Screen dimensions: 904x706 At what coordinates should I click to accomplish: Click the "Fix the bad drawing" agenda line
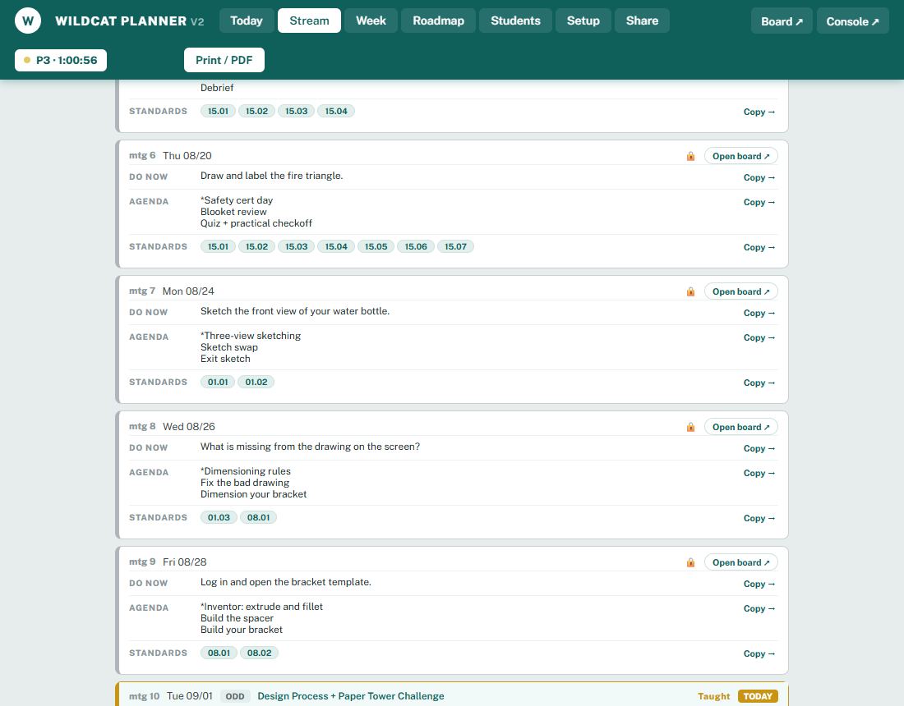tap(244, 483)
